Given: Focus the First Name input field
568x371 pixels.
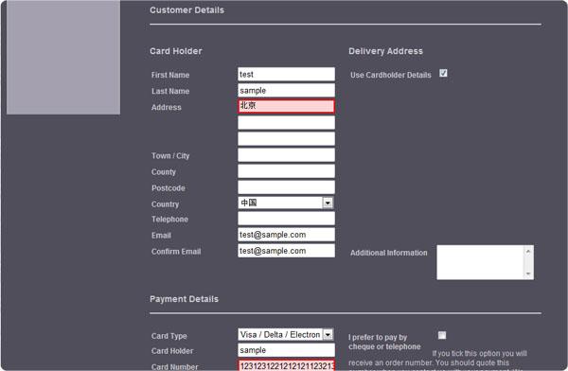Looking at the screenshot, I should coord(286,74).
